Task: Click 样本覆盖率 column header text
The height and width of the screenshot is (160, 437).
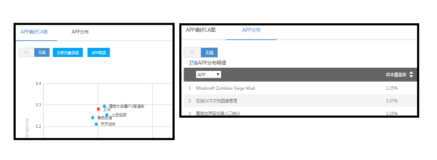Action: pyautogui.click(x=396, y=74)
